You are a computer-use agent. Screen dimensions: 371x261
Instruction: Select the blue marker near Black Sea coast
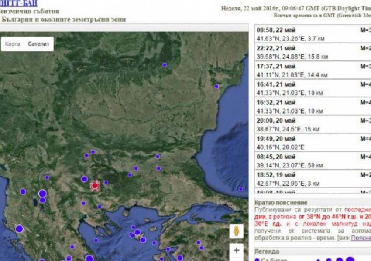tap(216, 87)
